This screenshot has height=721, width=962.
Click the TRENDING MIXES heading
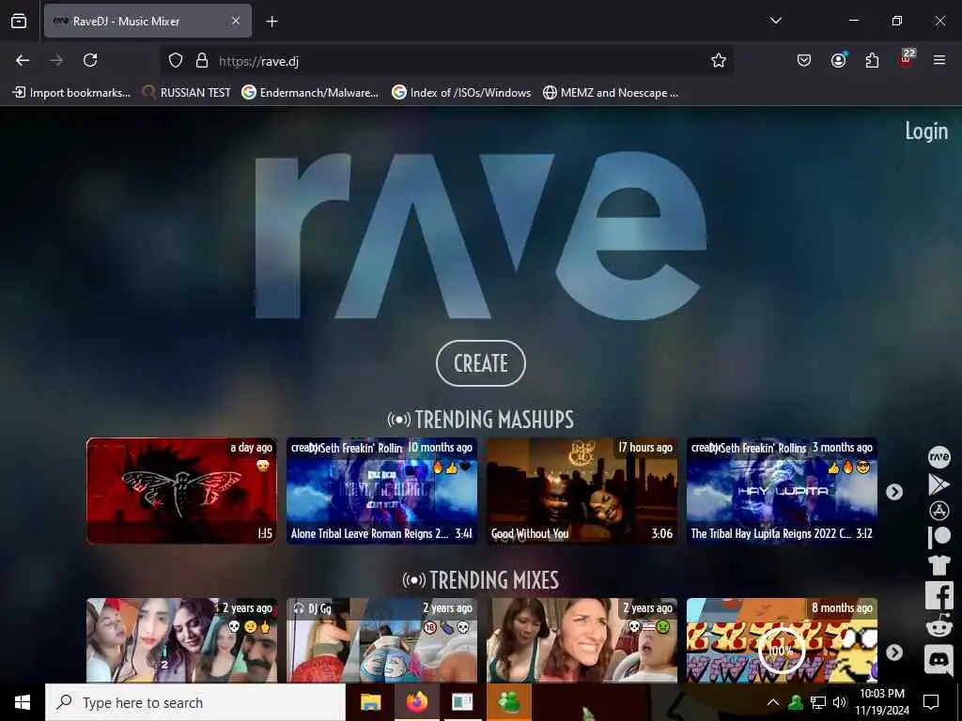click(x=480, y=580)
